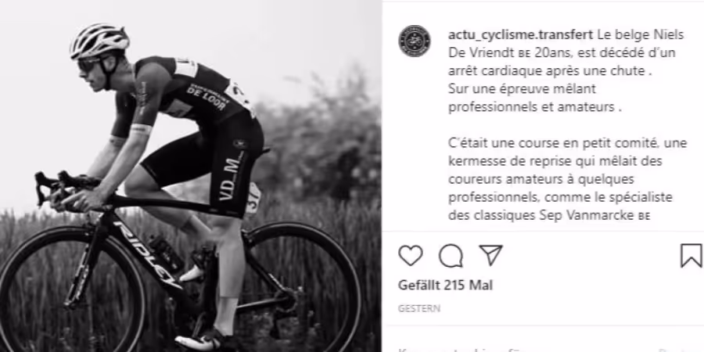Open the GESTERN timestamp link
This screenshot has height=352, width=704.
click(419, 308)
